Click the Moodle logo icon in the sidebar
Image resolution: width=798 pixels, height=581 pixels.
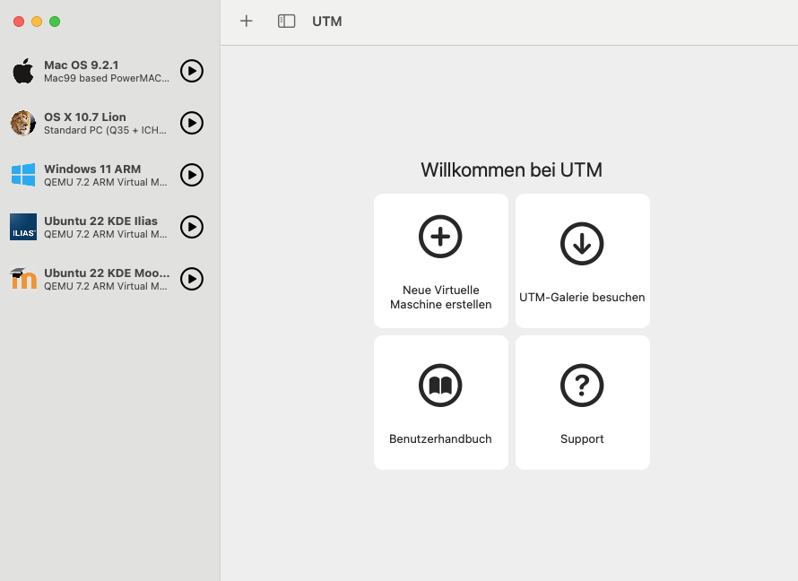23,279
